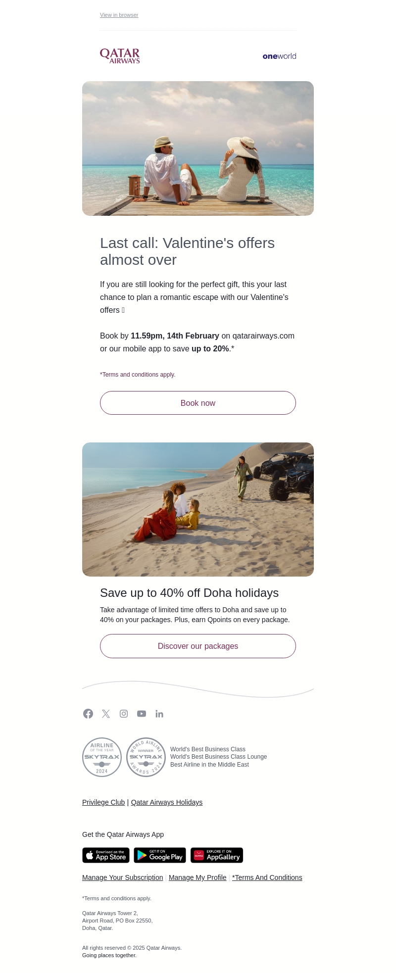Open the Instagram icon
The image size is (396, 973).
[124, 714]
